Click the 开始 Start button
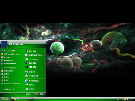The image size is (135, 101). 5,99
